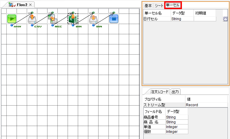The height and width of the screenshot is (139, 230).
Task: Click the empty 初期値 cell of 日付セル
Action: [205, 19]
